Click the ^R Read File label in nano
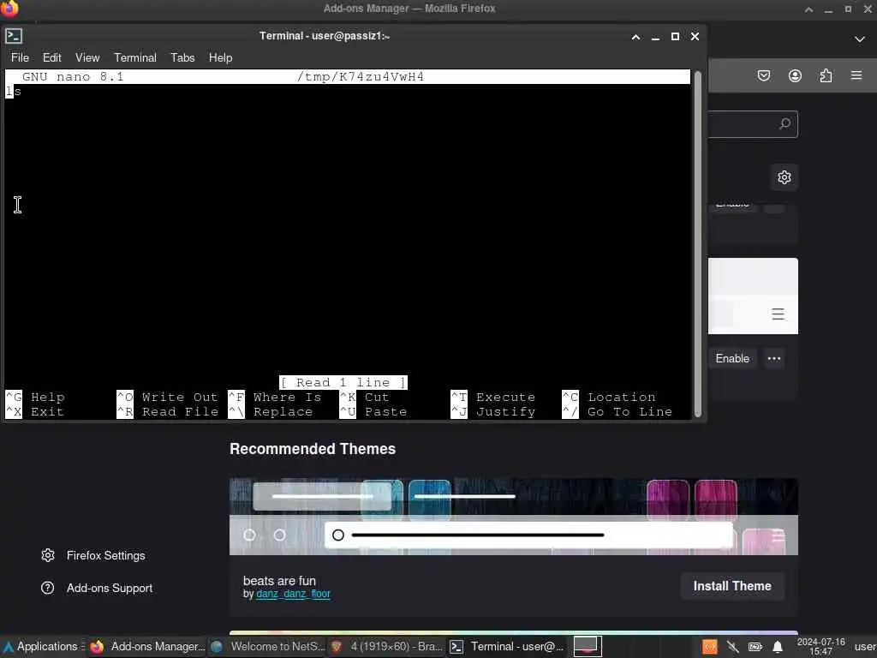The width and height of the screenshot is (877, 658). [x=167, y=412]
